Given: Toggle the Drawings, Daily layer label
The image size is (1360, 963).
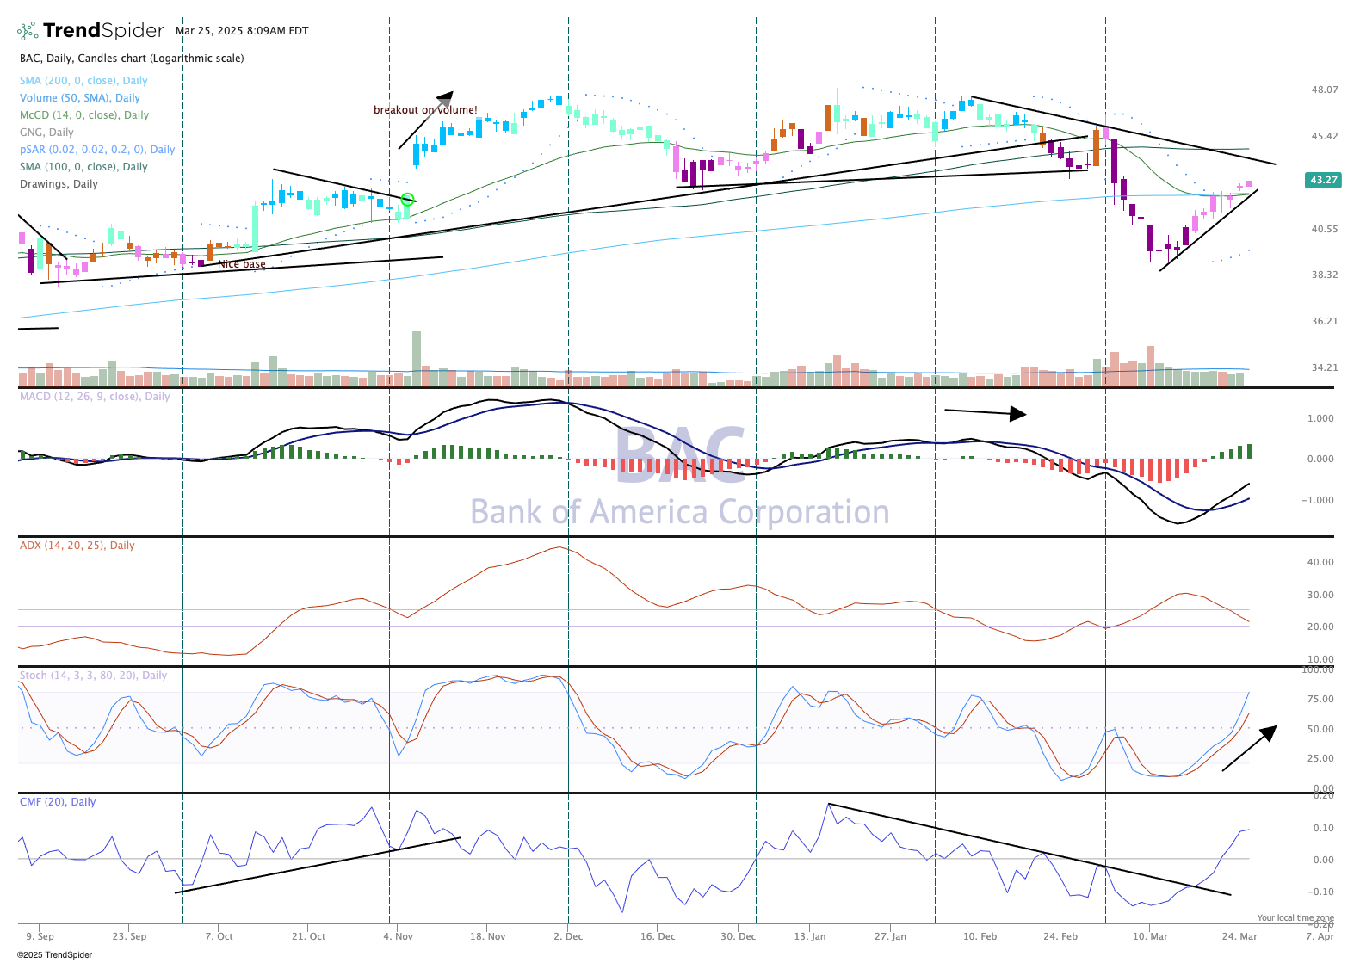Looking at the screenshot, I should coord(59,184).
